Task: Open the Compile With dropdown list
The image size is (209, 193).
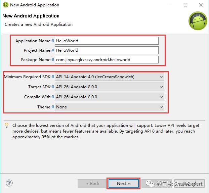Action: pyautogui.click(x=110, y=97)
